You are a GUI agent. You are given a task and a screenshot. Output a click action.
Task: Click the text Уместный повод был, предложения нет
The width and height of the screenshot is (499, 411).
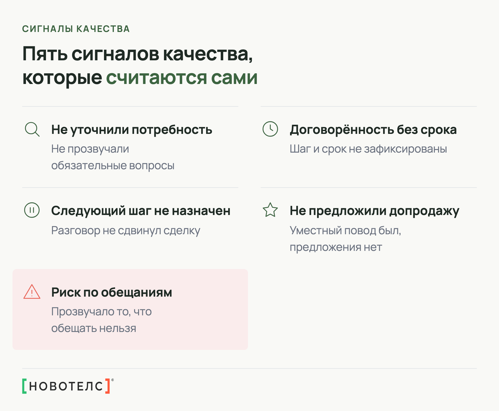[x=345, y=239]
